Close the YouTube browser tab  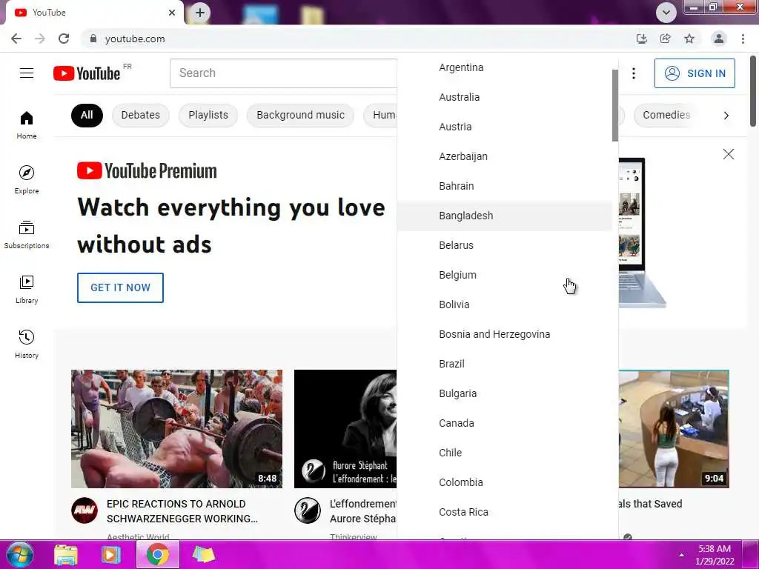pos(172,13)
